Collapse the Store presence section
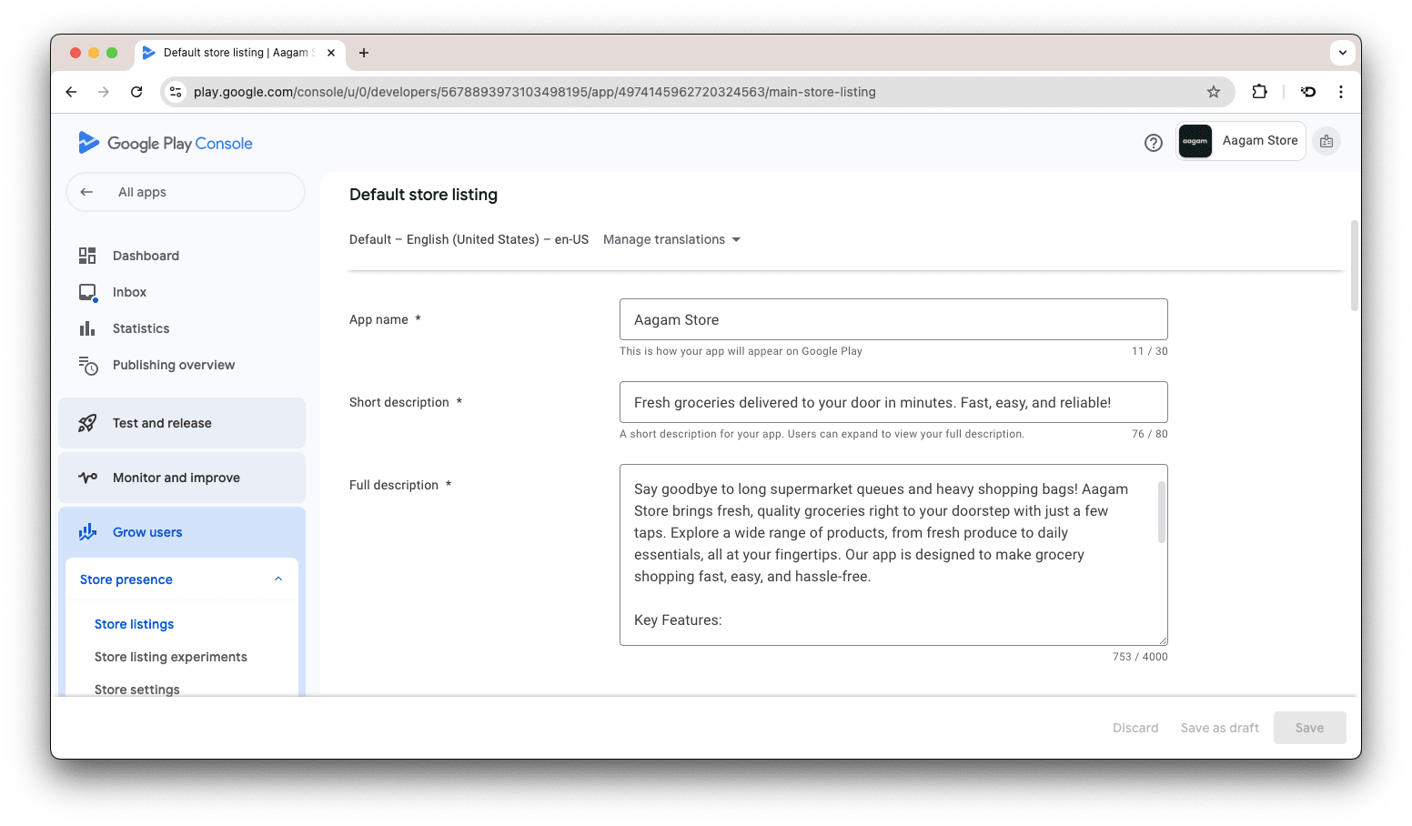The height and width of the screenshot is (826, 1412). tap(278, 579)
